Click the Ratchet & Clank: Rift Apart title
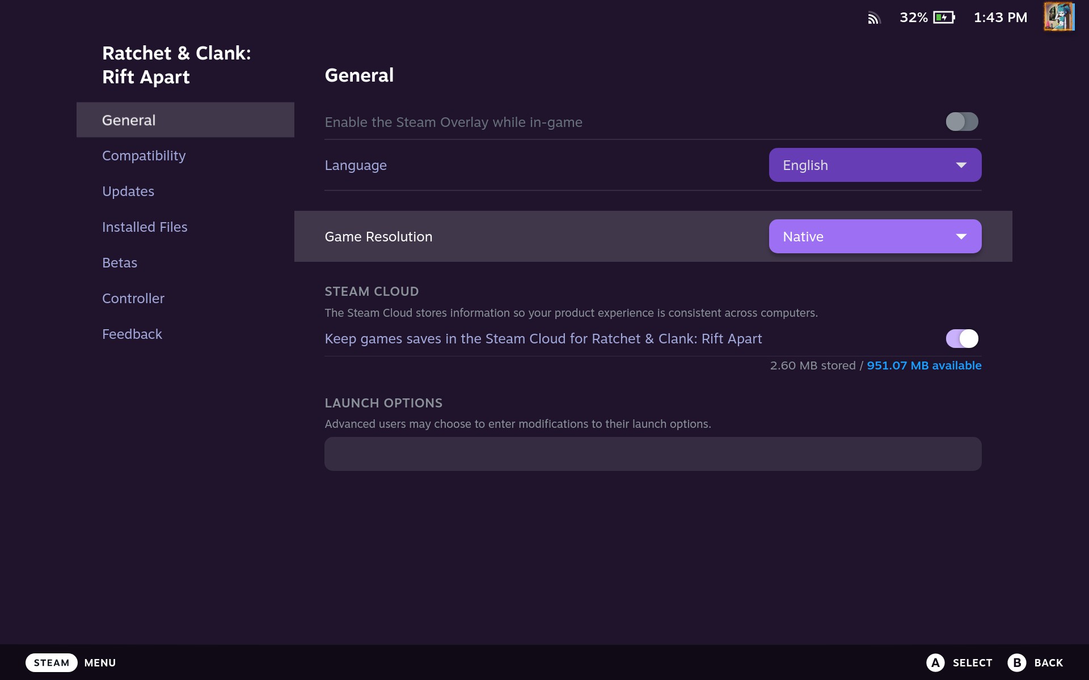 (x=176, y=65)
